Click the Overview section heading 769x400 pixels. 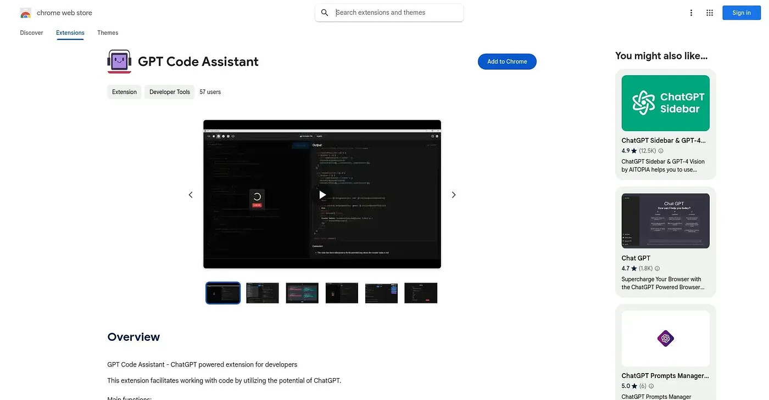click(133, 337)
